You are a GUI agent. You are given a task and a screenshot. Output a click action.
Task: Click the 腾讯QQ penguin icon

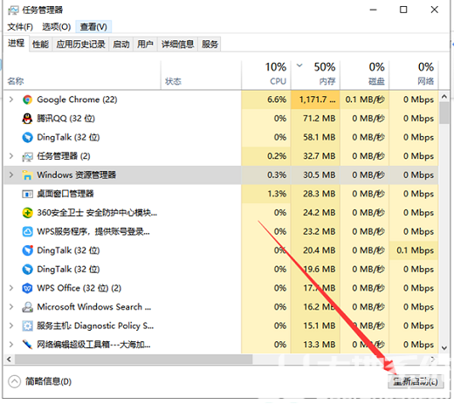click(x=27, y=119)
